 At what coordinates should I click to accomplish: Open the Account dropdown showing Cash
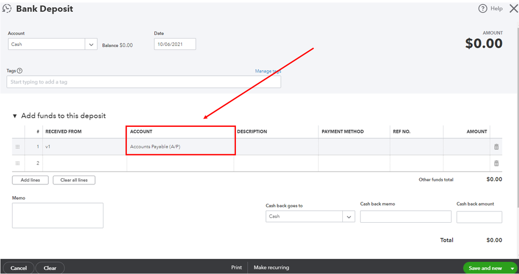91,45
